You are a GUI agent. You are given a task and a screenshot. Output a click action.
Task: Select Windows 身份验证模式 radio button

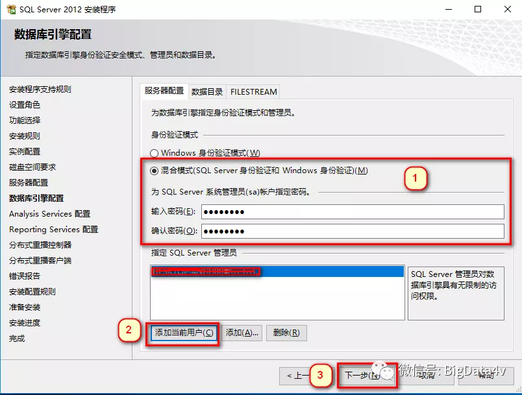pos(154,153)
